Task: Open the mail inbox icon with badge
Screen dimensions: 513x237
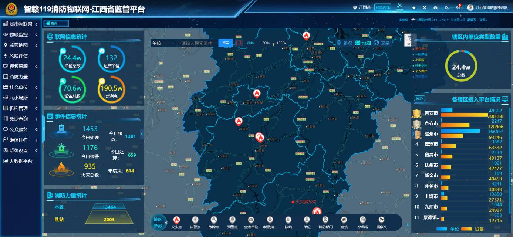Action: click(458, 8)
